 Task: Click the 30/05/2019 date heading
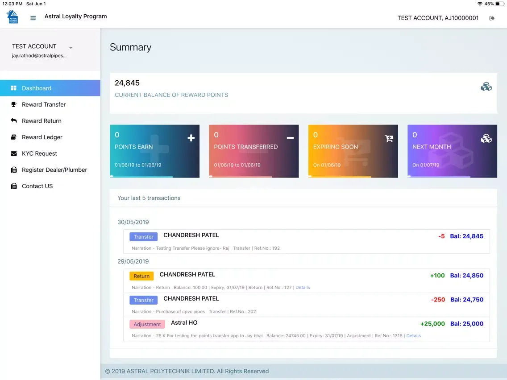(133, 222)
